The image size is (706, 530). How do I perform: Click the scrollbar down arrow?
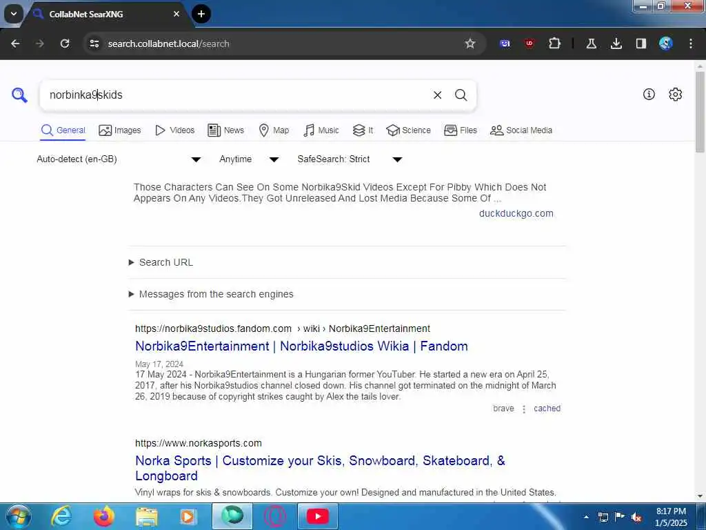[700, 496]
